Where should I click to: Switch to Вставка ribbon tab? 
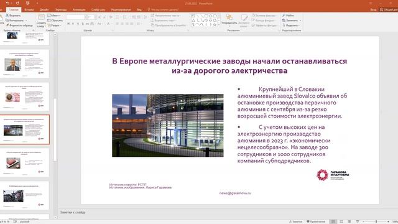pyautogui.click(x=29, y=10)
